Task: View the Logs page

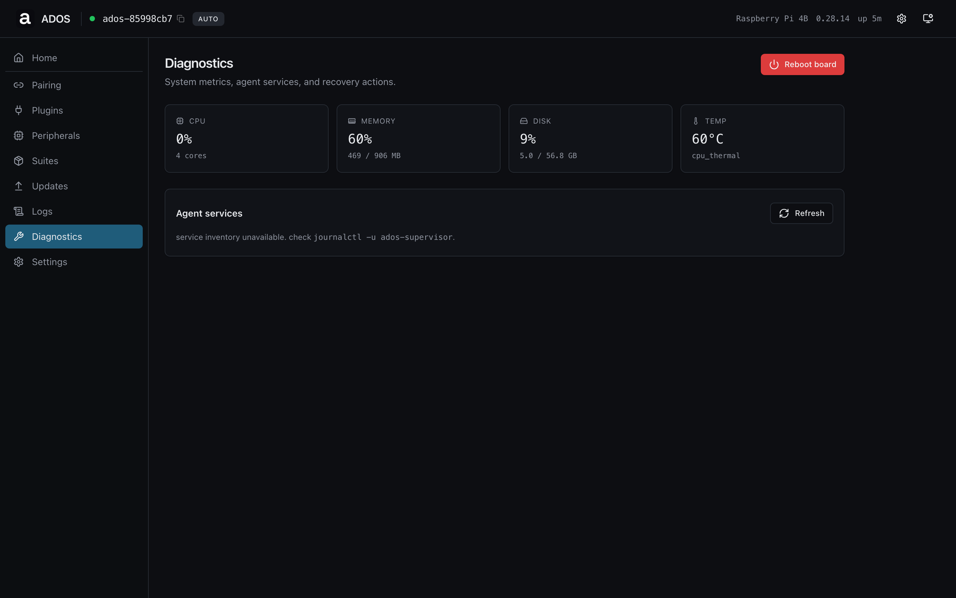Action: pos(74,212)
